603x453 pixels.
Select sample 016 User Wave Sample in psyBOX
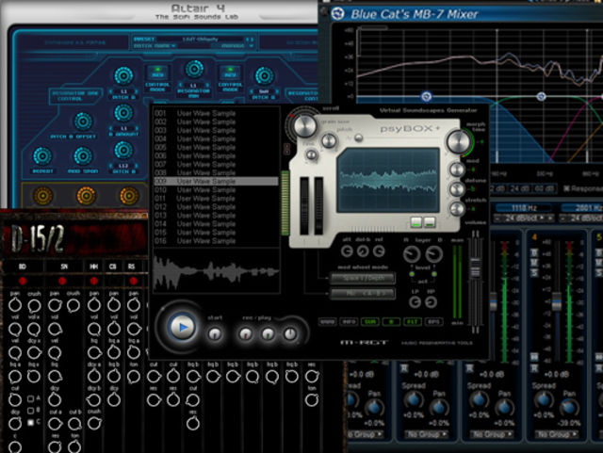click(x=216, y=241)
